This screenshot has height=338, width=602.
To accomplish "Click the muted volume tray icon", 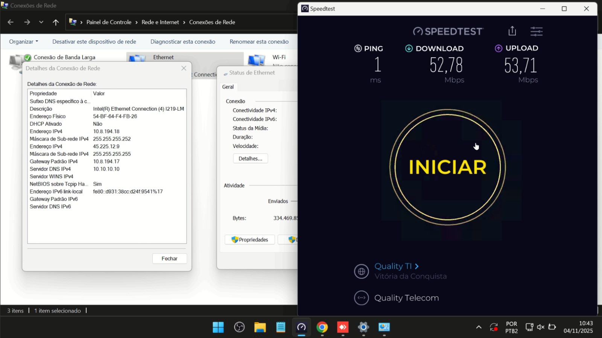I will pyautogui.click(x=541, y=327).
